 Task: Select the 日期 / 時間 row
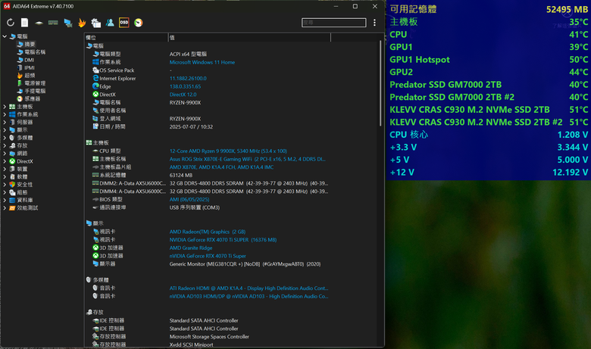point(152,127)
